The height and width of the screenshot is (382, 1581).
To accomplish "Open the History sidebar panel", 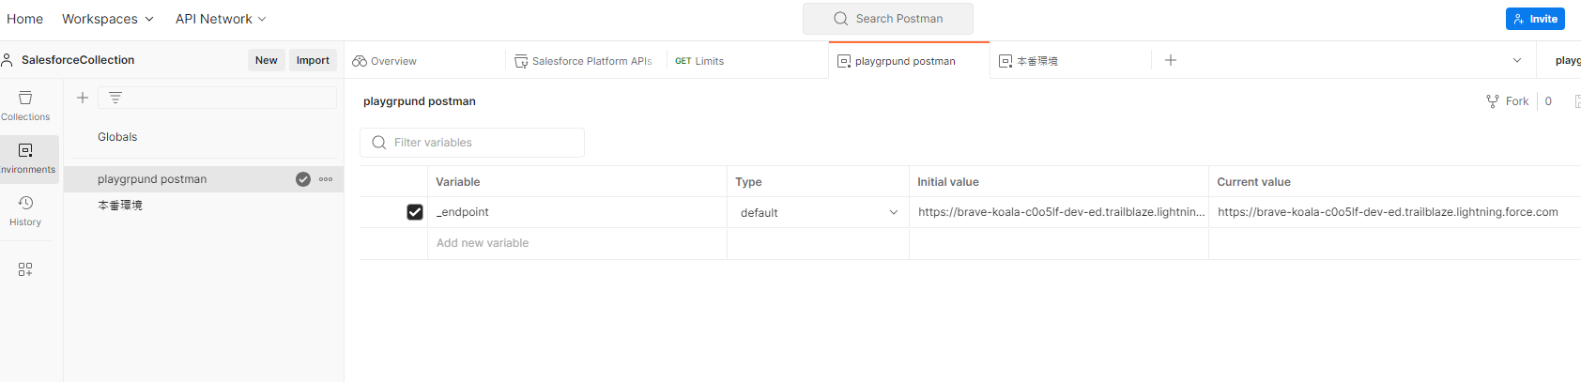I will coord(25,209).
